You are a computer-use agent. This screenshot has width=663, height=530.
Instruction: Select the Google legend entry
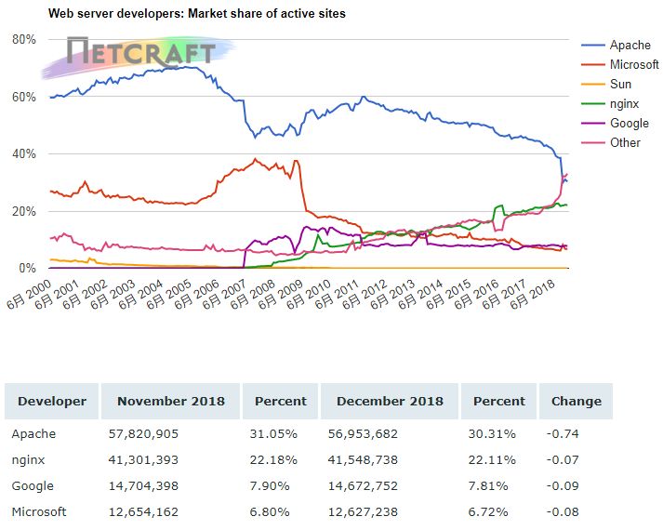tap(629, 124)
